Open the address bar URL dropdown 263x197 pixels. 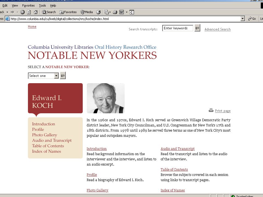[x=242, y=19]
